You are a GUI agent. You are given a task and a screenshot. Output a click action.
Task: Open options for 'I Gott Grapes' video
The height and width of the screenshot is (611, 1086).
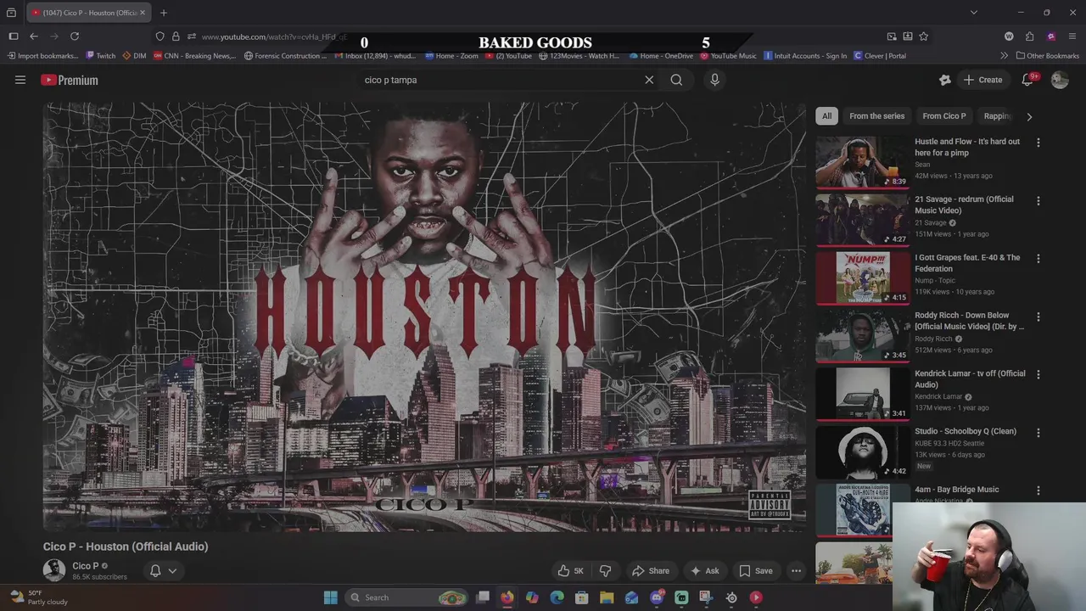click(1038, 259)
